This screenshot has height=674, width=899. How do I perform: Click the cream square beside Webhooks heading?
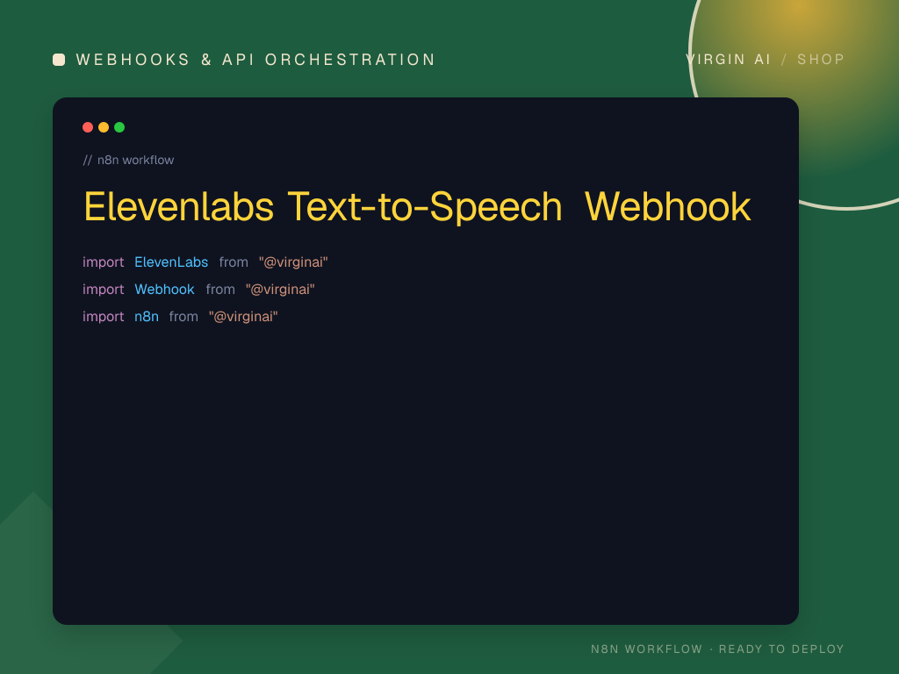point(59,60)
